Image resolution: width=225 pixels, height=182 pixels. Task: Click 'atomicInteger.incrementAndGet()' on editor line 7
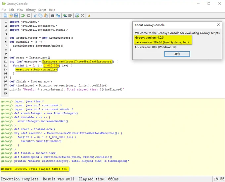click(38, 46)
